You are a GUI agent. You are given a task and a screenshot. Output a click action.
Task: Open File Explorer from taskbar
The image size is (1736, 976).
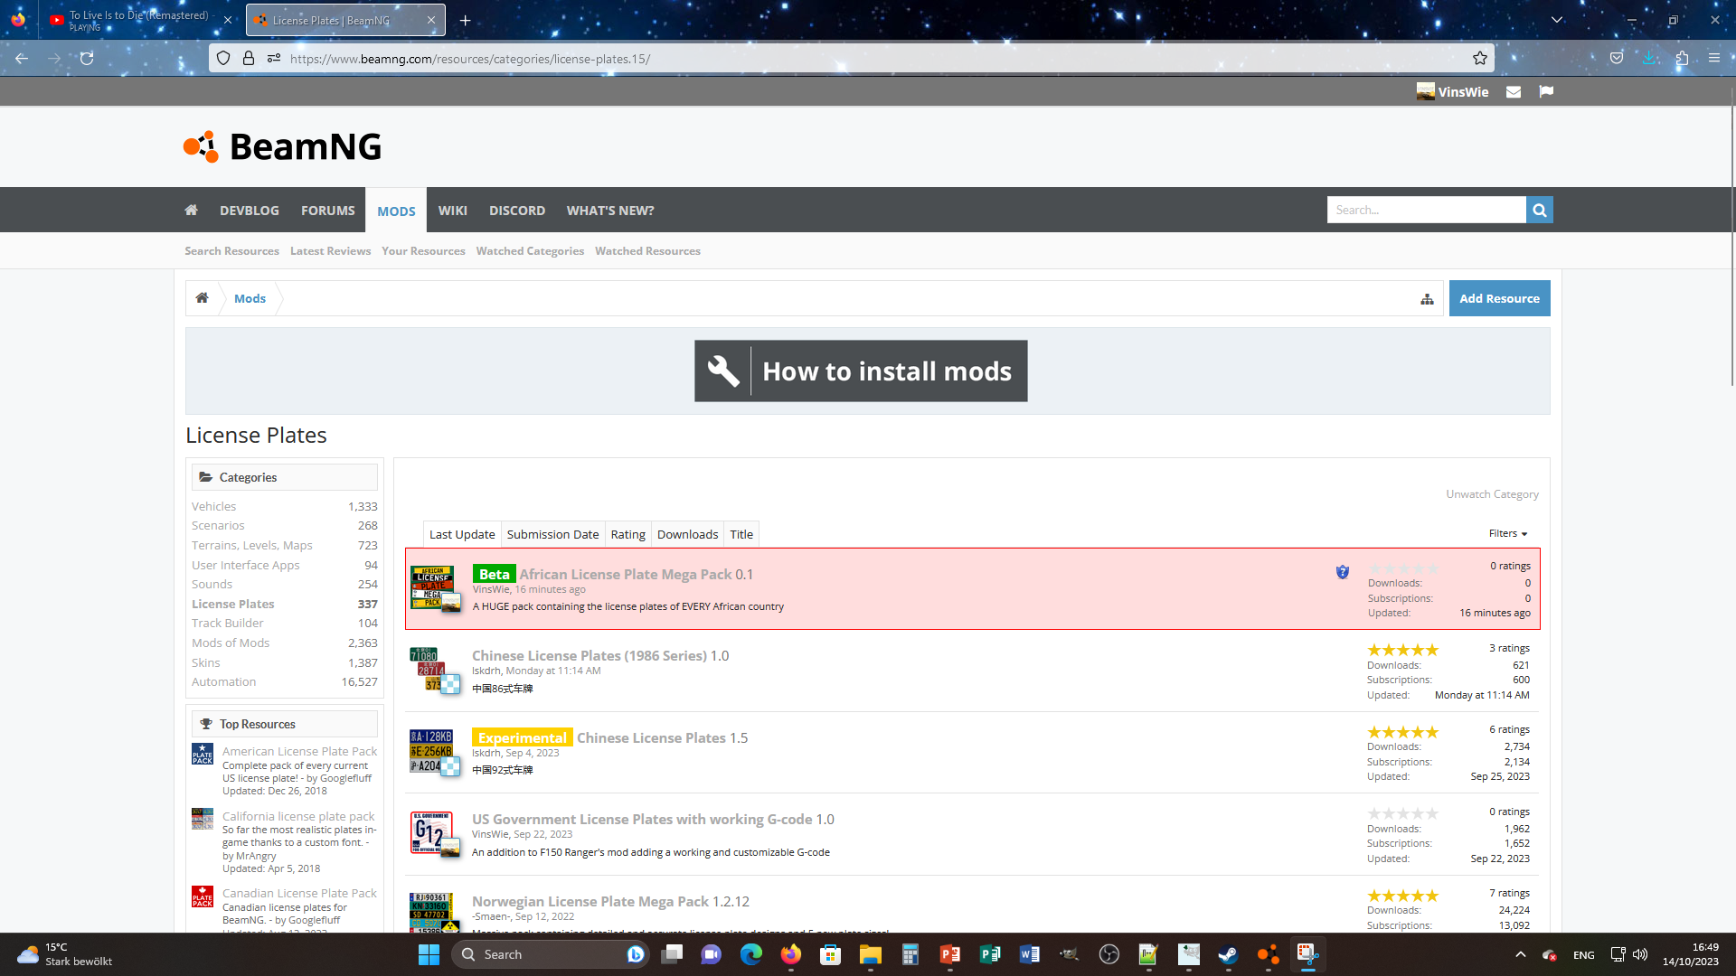[x=870, y=954]
